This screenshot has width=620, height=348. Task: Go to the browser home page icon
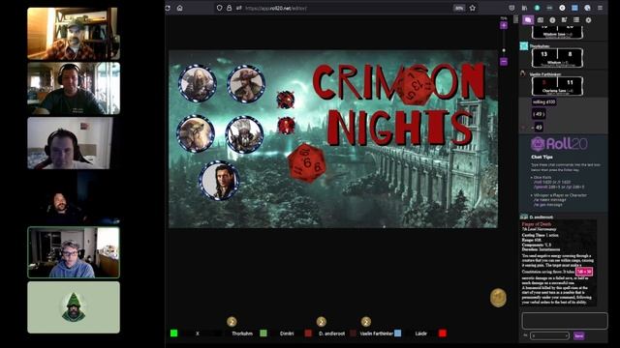coord(180,8)
